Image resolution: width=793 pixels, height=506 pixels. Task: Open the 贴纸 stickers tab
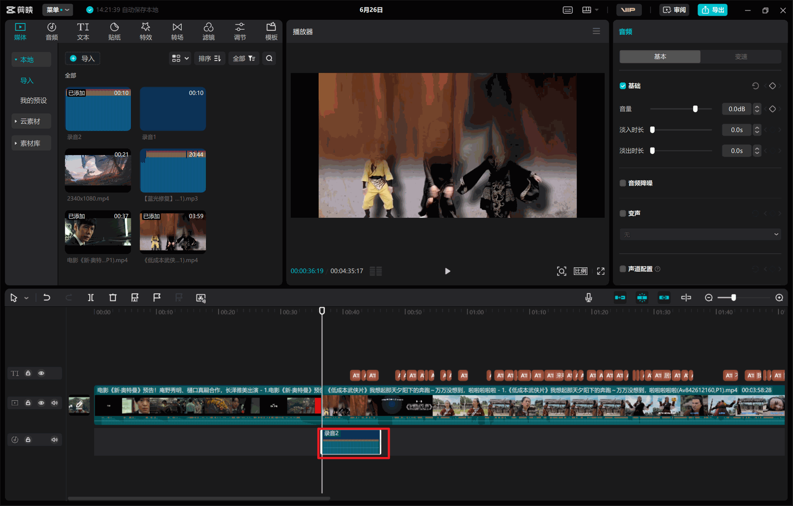(x=114, y=31)
